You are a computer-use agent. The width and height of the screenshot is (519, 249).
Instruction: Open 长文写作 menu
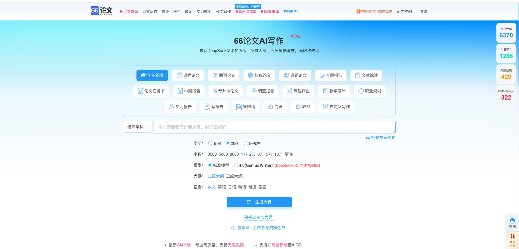point(223,11)
